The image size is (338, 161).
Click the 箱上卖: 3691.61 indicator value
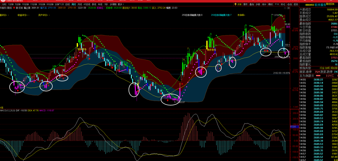pyautogui.click(x=32, y=8)
